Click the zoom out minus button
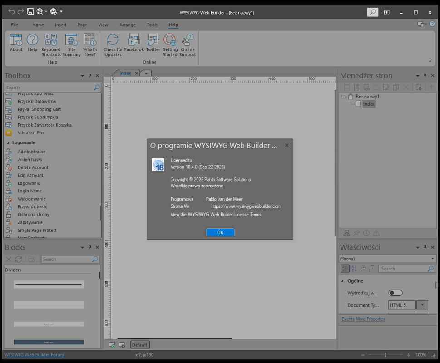The width and height of the screenshot is (440, 363). (362, 355)
